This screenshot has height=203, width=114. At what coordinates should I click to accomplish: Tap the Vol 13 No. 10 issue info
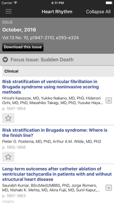tap(40, 38)
